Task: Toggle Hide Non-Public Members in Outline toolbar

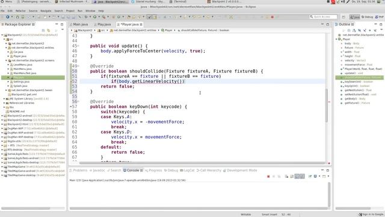Action: point(370,30)
